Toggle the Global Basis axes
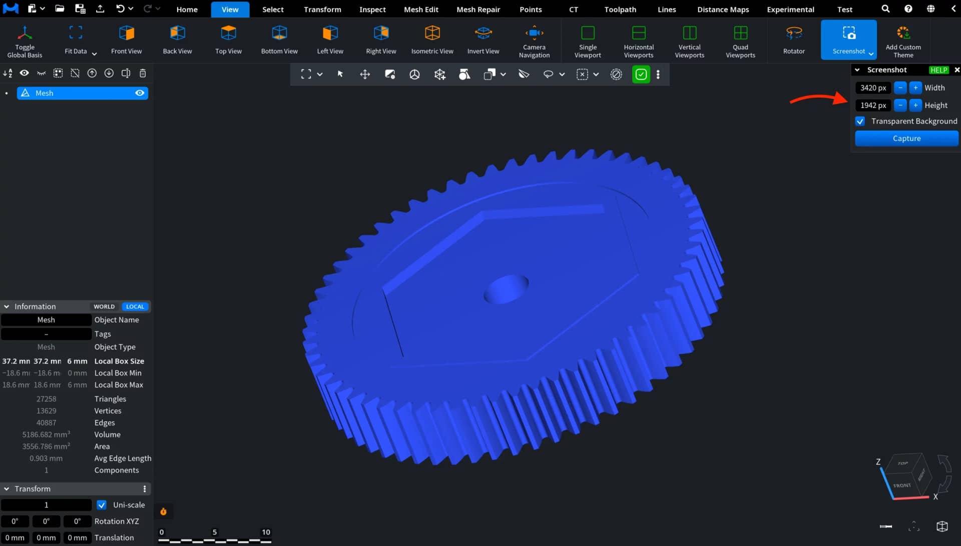This screenshot has height=546, width=961. pyautogui.click(x=25, y=41)
